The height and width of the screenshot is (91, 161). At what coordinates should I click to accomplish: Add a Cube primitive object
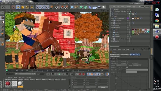72,7
